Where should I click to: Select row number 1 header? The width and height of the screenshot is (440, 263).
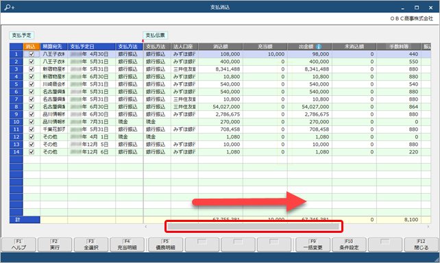click(x=16, y=54)
